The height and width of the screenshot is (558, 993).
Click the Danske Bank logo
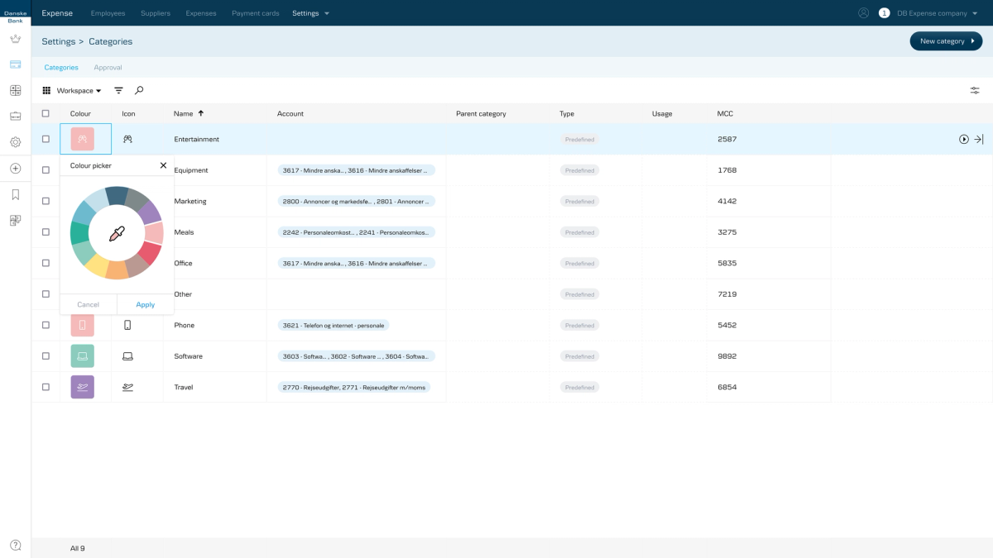tap(15, 17)
